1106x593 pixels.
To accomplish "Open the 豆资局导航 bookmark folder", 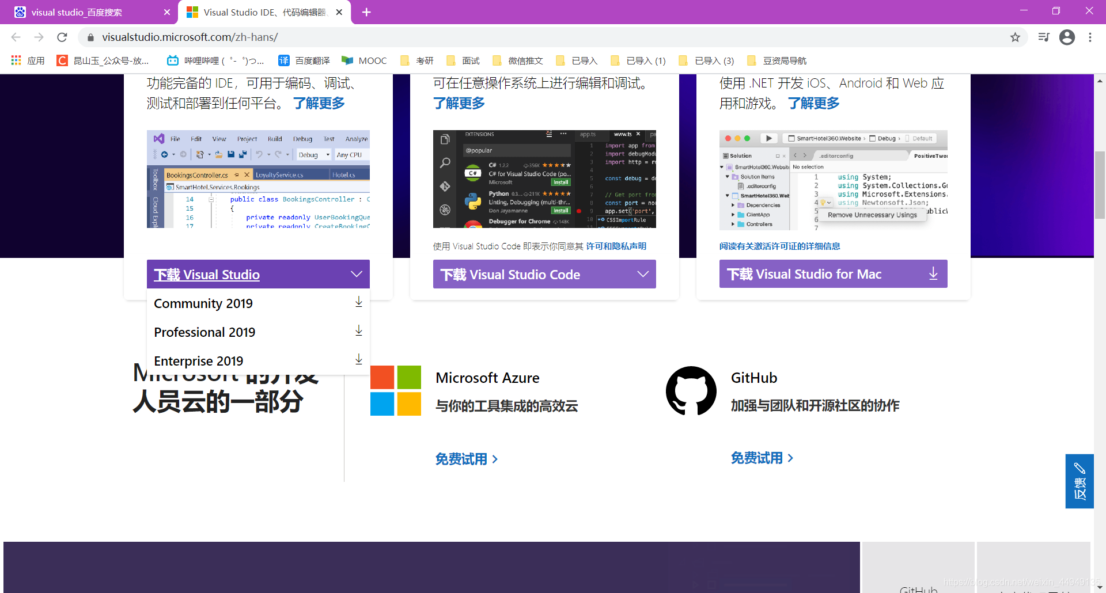I will 777,60.
